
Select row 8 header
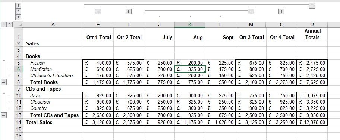click(x=18, y=82)
